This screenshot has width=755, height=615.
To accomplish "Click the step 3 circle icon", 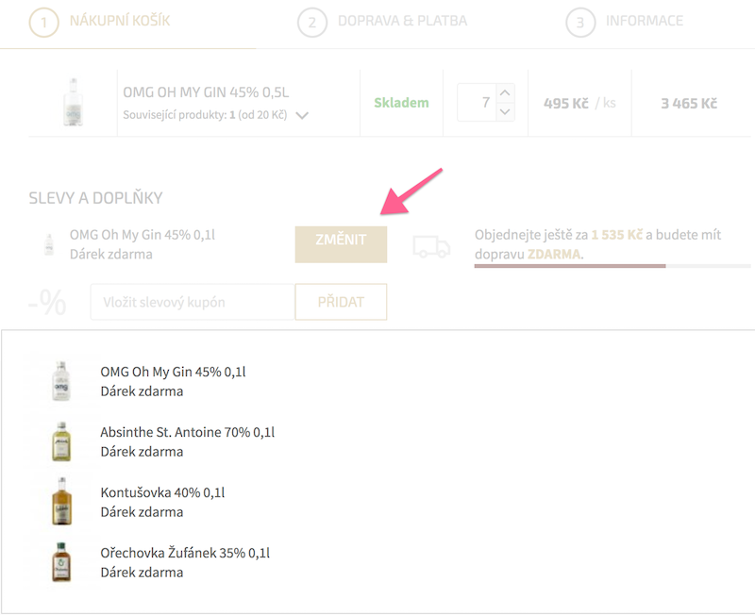I will tap(580, 22).
